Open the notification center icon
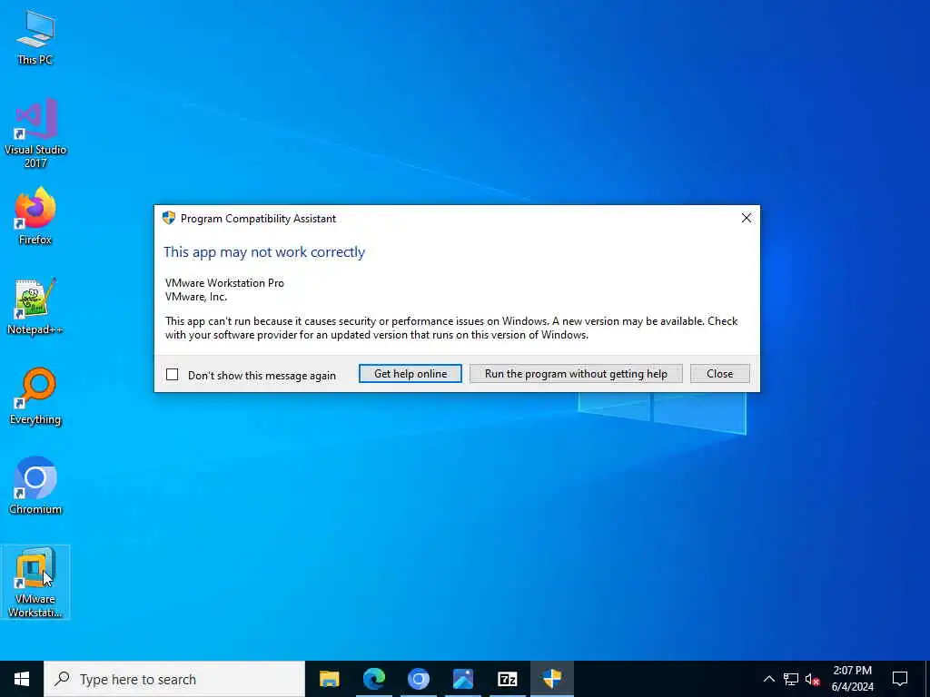 [x=900, y=679]
